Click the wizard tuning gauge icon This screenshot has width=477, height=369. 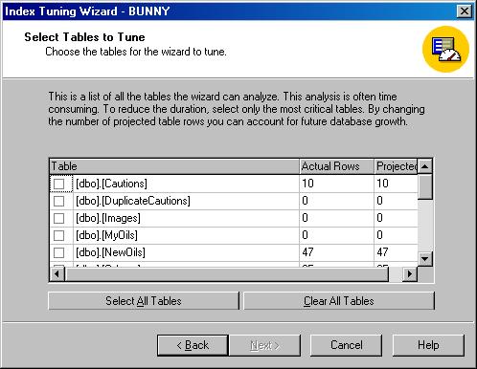point(446,49)
